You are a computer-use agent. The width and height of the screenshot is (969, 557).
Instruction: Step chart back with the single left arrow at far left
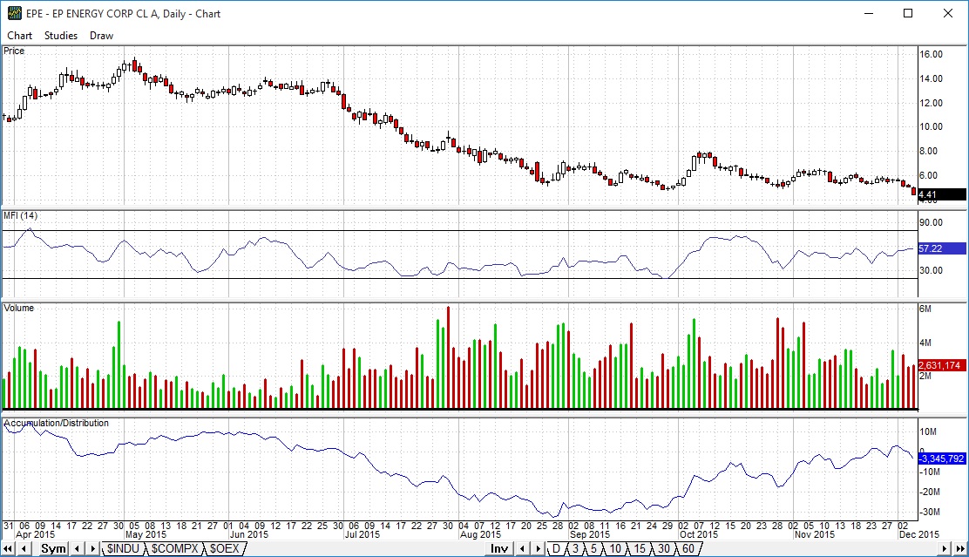(x=24, y=549)
